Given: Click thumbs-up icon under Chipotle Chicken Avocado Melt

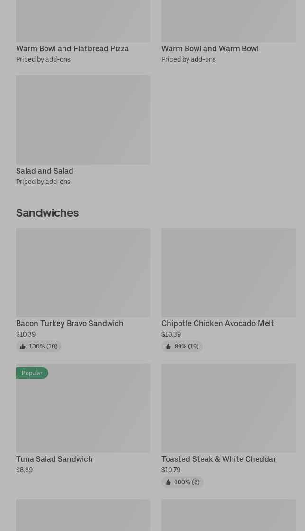Looking at the screenshot, I should point(168,347).
